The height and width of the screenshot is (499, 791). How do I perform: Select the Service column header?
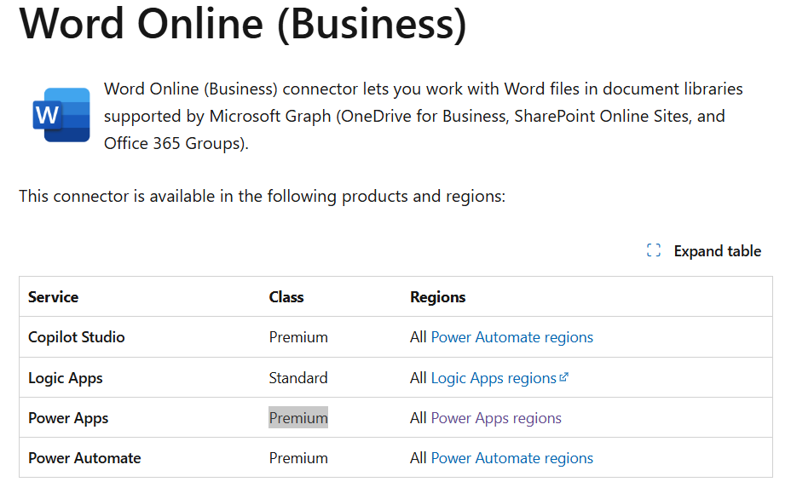click(53, 297)
